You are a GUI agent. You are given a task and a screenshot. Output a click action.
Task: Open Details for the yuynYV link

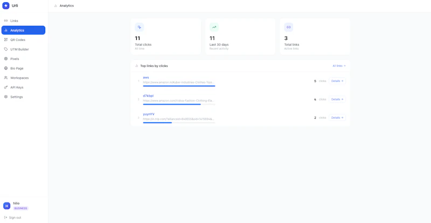tap(337, 118)
